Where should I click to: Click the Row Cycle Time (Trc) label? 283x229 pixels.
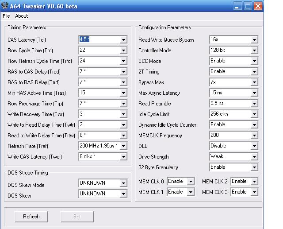pyautogui.click(x=31, y=50)
